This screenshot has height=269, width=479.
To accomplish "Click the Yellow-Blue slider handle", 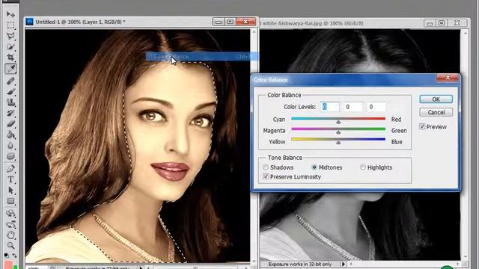I will 338,142.
